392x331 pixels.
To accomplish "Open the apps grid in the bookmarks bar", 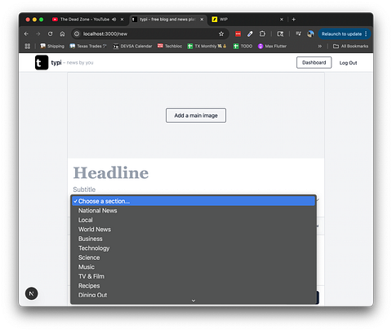I will [28, 46].
